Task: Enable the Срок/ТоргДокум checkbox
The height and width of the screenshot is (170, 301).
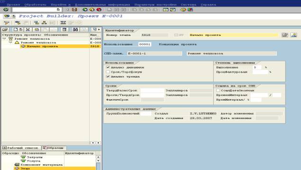Action: 108,72
